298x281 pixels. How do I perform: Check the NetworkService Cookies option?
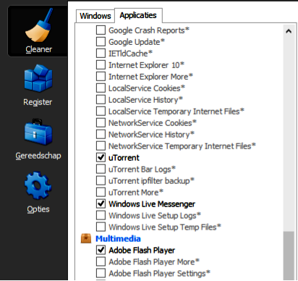(101, 122)
